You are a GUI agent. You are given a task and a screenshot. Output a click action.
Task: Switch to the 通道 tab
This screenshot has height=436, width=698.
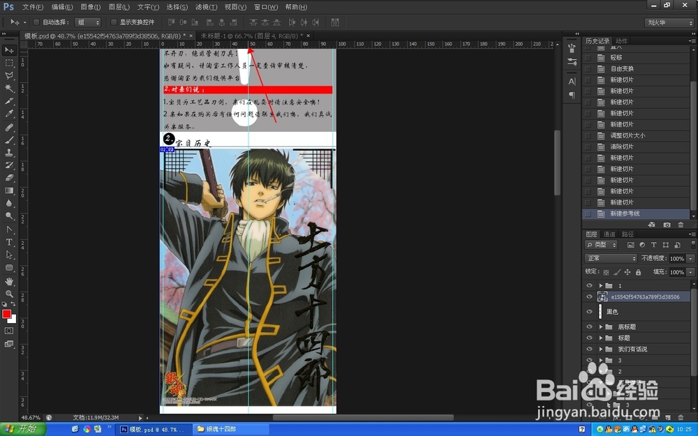click(609, 234)
